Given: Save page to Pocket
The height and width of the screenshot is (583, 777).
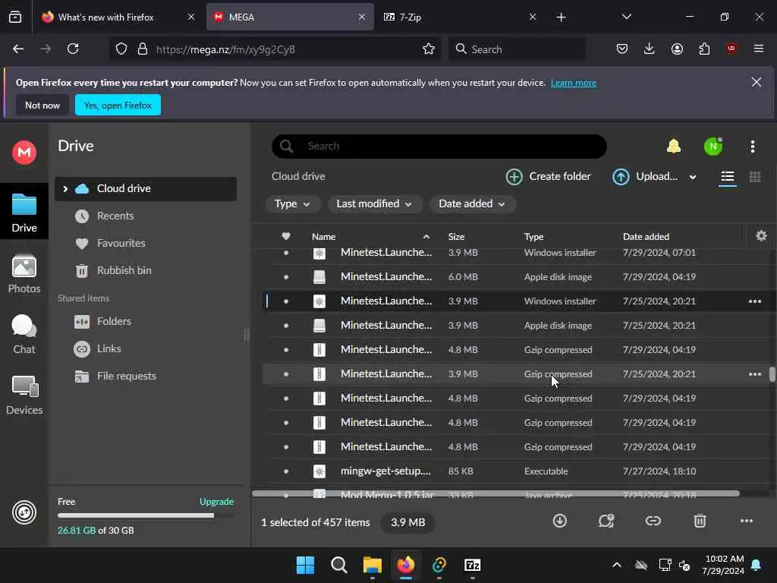Looking at the screenshot, I should pos(622,49).
